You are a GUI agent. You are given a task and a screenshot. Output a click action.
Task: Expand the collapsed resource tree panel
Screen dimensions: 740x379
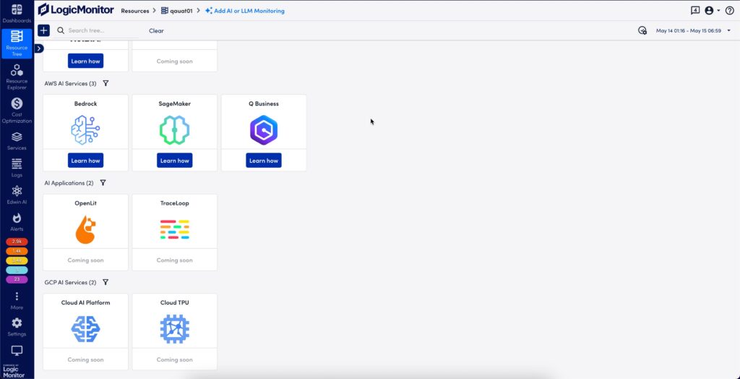39,48
